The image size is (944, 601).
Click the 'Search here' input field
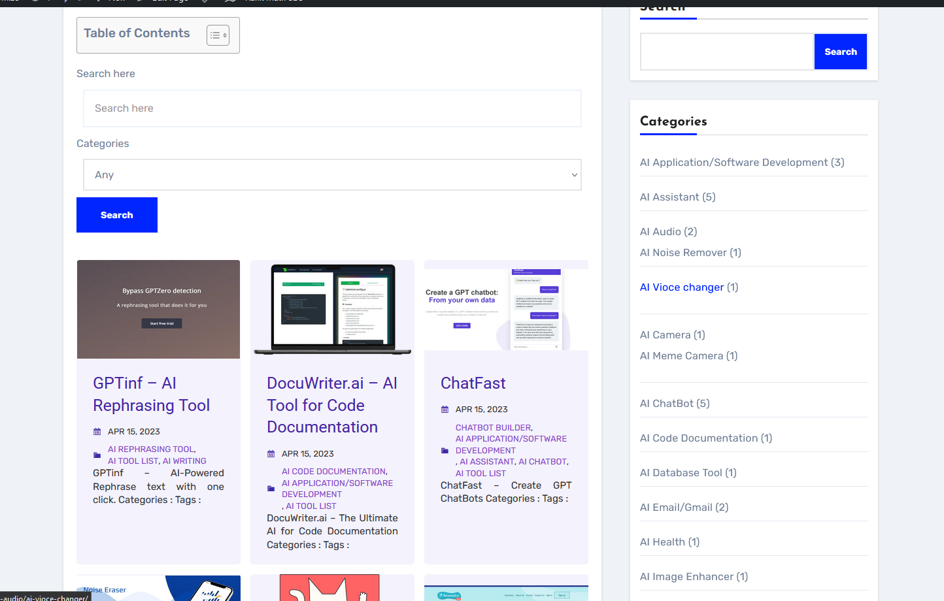332,108
